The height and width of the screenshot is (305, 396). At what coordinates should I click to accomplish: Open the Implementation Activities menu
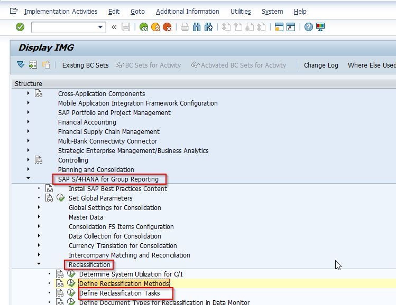coord(61,12)
